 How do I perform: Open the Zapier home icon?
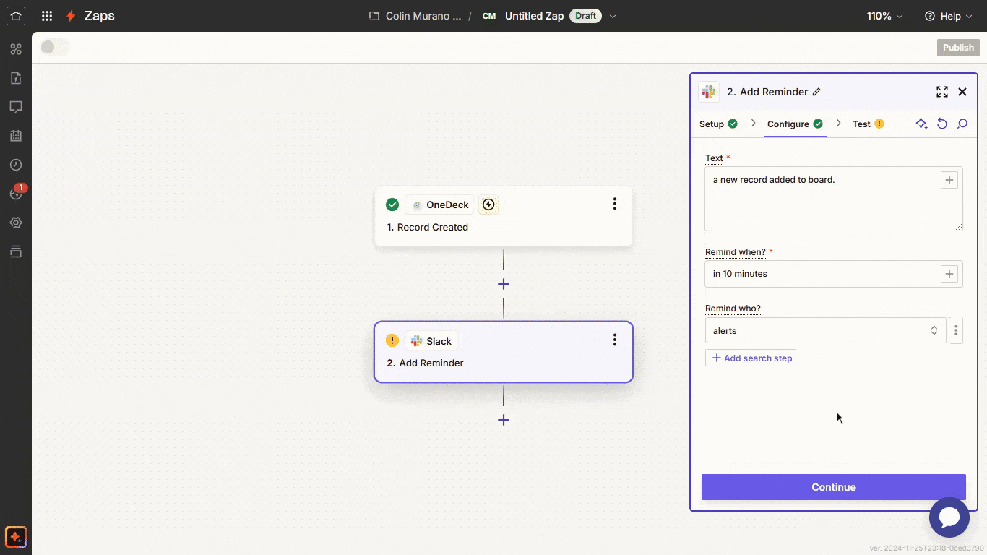click(x=16, y=16)
